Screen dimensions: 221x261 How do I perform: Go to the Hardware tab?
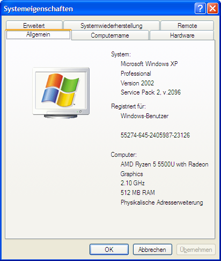coord(182,35)
